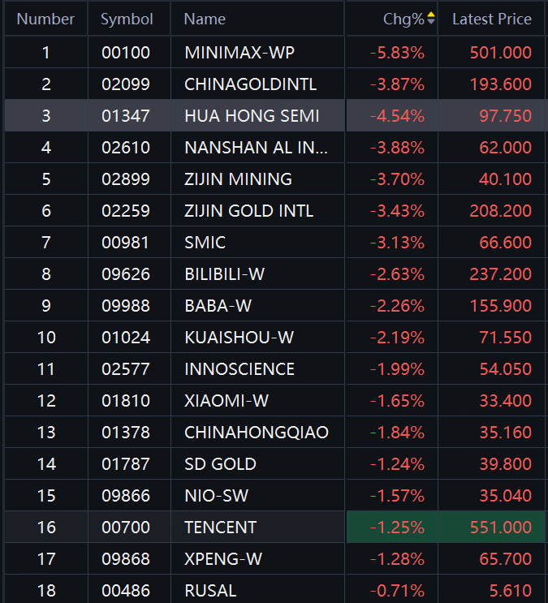Select the NIO-SW stock name
Screen dimensions: 548x603
[217, 496]
